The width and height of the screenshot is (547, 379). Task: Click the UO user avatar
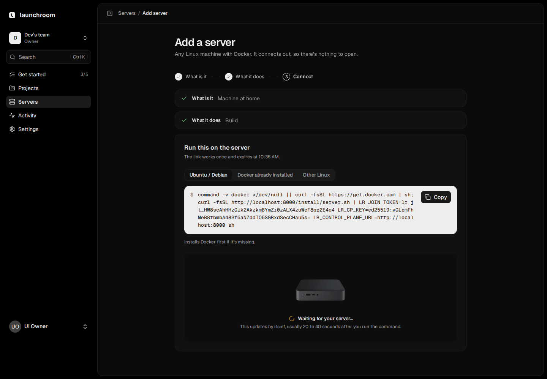click(15, 327)
